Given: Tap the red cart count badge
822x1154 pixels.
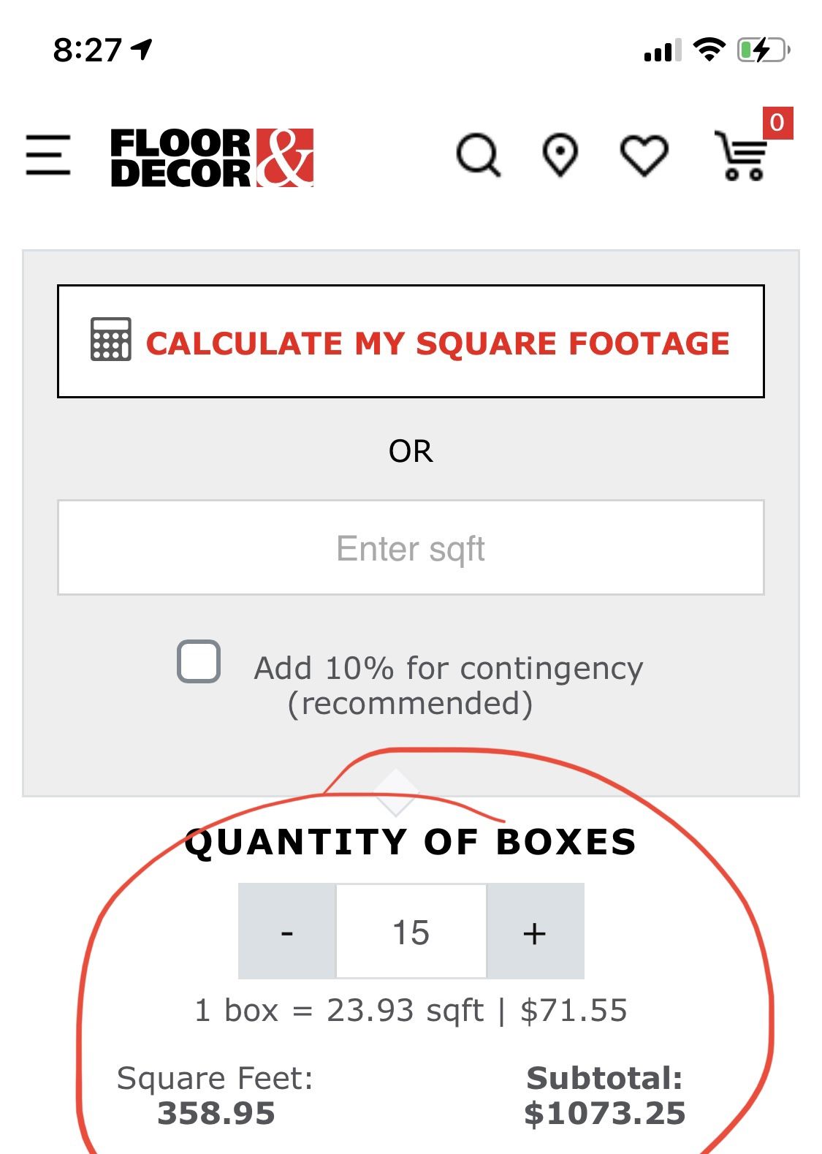Looking at the screenshot, I should pyautogui.click(x=777, y=123).
